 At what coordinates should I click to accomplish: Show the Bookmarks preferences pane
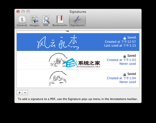60,21
